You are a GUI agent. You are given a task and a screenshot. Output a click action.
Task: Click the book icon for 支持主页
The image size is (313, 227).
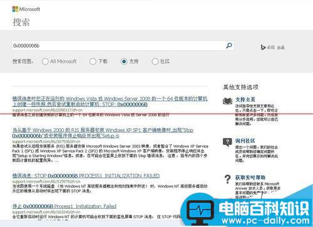tap(227, 101)
